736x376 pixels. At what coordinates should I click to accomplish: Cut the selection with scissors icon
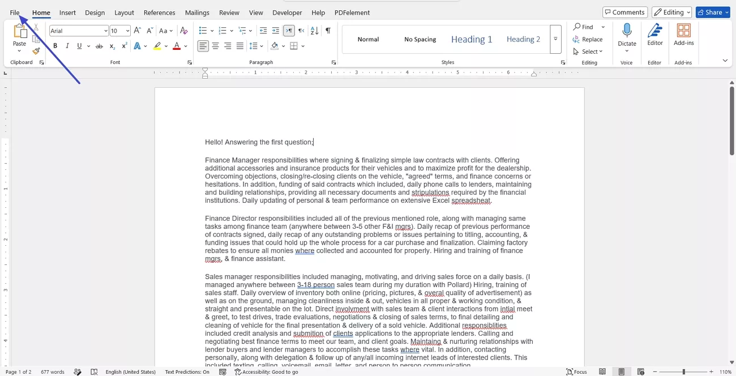point(36,27)
